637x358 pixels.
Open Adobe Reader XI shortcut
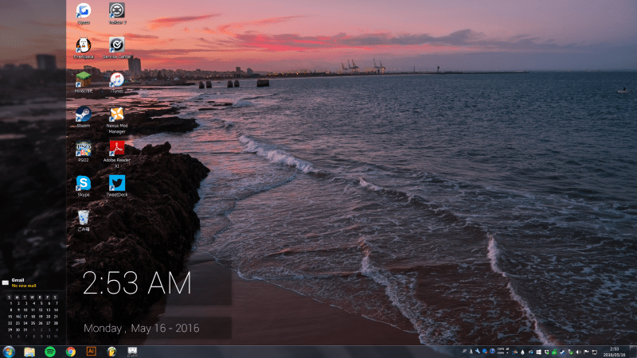[x=117, y=149]
